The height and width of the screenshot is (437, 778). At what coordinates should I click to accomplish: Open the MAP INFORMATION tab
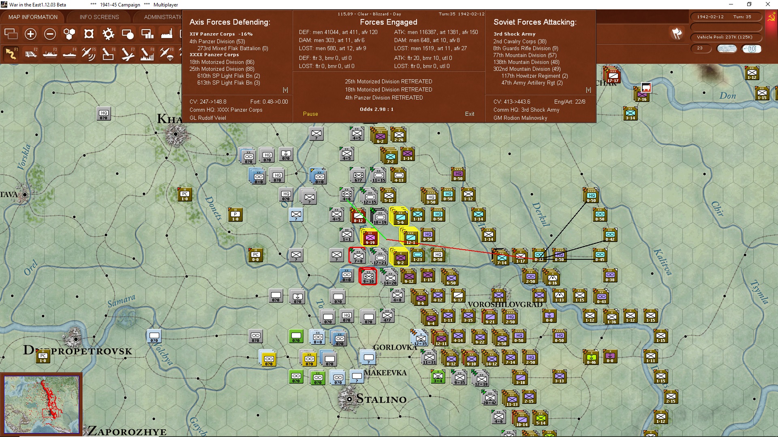pyautogui.click(x=33, y=17)
